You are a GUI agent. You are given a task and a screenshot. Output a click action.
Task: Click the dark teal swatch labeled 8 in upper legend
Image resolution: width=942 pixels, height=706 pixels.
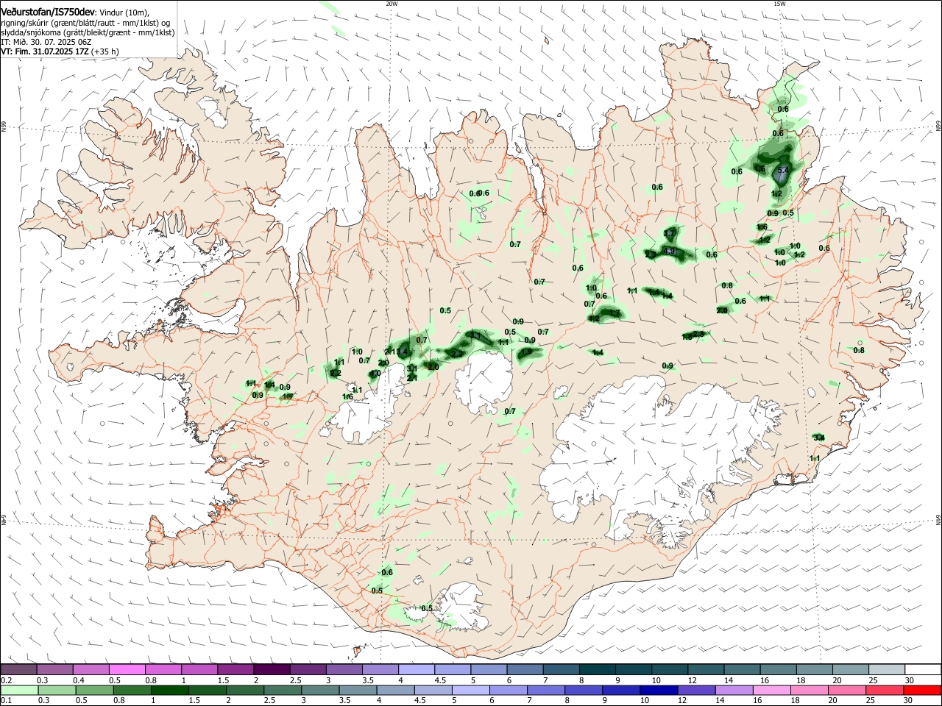tap(598, 669)
